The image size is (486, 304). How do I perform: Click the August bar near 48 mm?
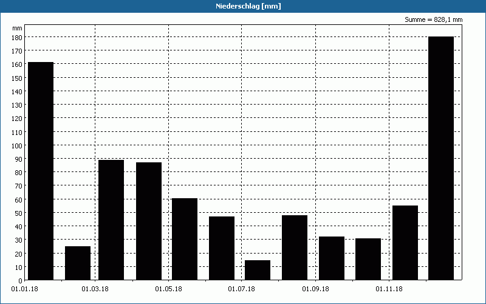click(295, 247)
